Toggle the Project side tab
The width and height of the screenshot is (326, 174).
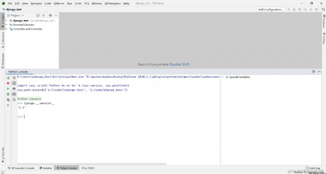[3, 21]
